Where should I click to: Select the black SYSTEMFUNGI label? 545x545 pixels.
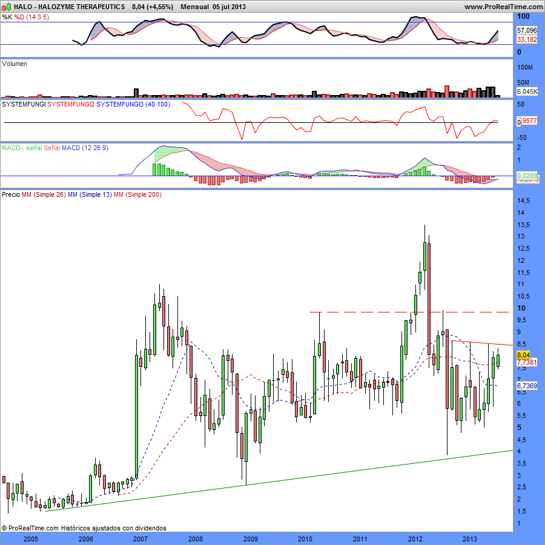24,104
